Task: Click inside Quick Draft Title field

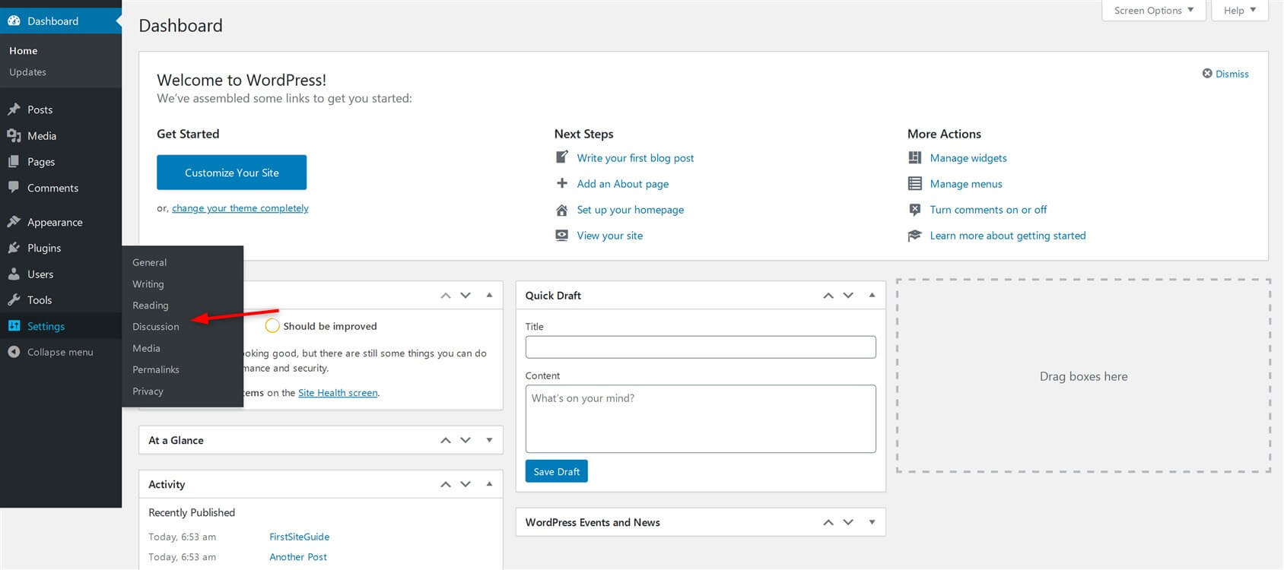Action: [x=701, y=347]
